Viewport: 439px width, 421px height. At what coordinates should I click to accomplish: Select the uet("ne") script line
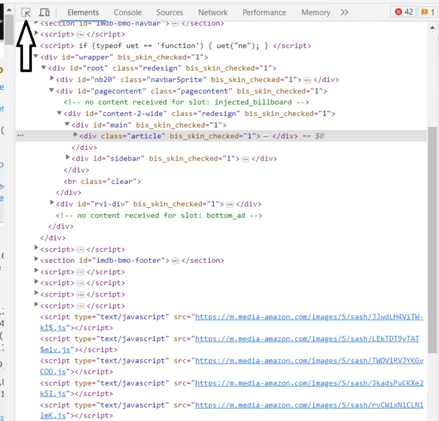click(x=175, y=46)
